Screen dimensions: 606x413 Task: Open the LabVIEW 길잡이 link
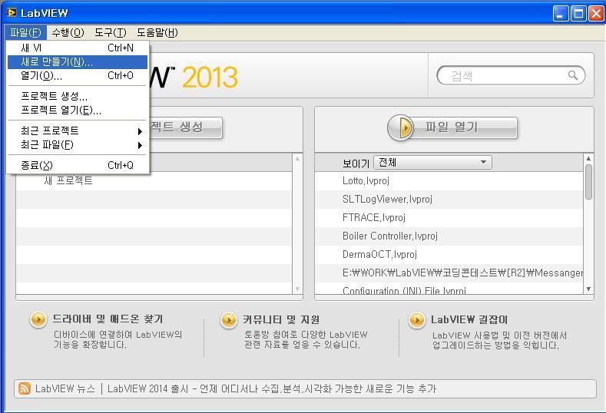point(469,319)
